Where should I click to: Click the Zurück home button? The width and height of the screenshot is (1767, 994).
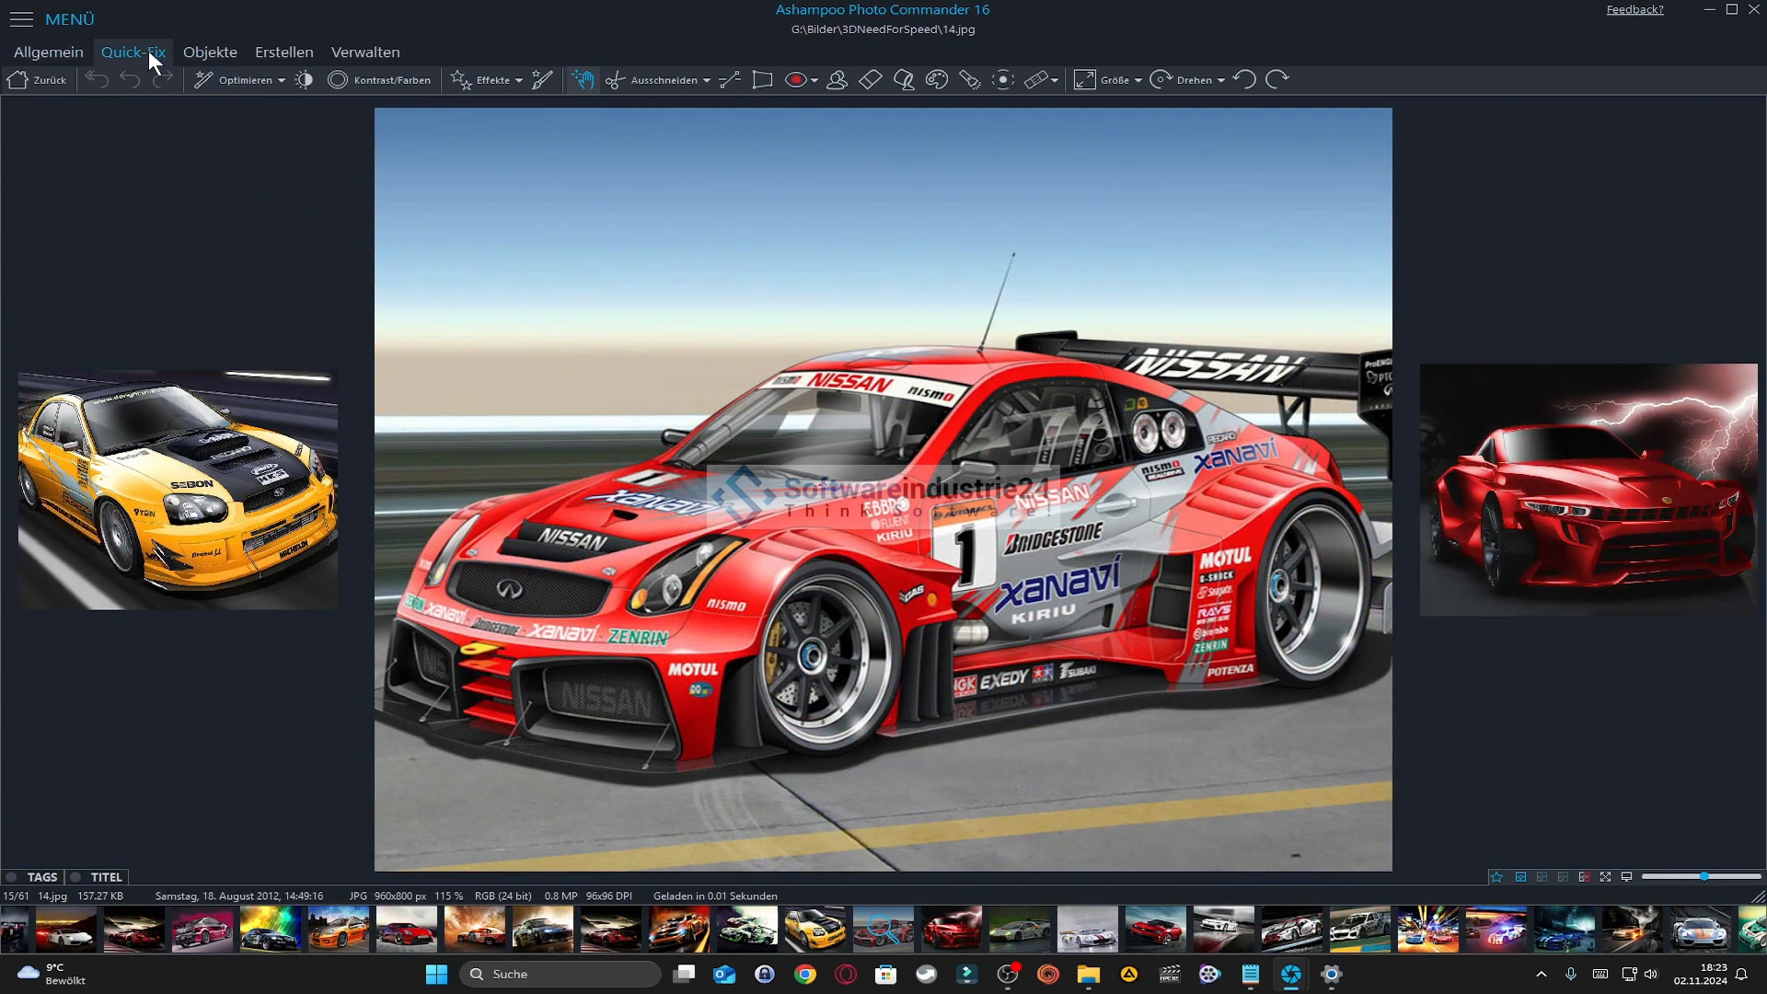tap(37, 80)
